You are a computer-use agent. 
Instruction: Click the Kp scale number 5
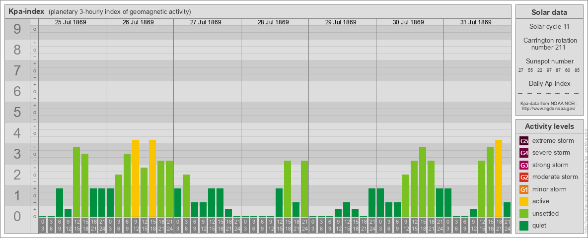[x=17, y=112]
